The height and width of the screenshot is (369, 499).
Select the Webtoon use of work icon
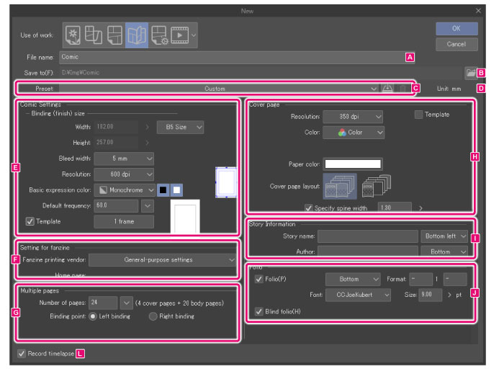pos(93,35)
